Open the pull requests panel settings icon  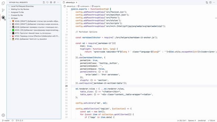coord(51,2)
